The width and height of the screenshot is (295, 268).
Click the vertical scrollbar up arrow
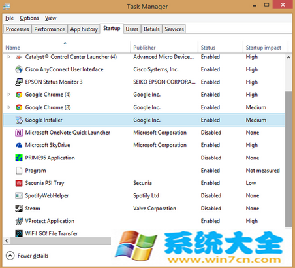(x=288, y=58)
